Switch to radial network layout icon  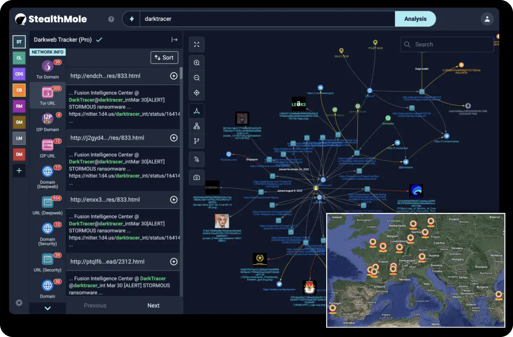197,111
